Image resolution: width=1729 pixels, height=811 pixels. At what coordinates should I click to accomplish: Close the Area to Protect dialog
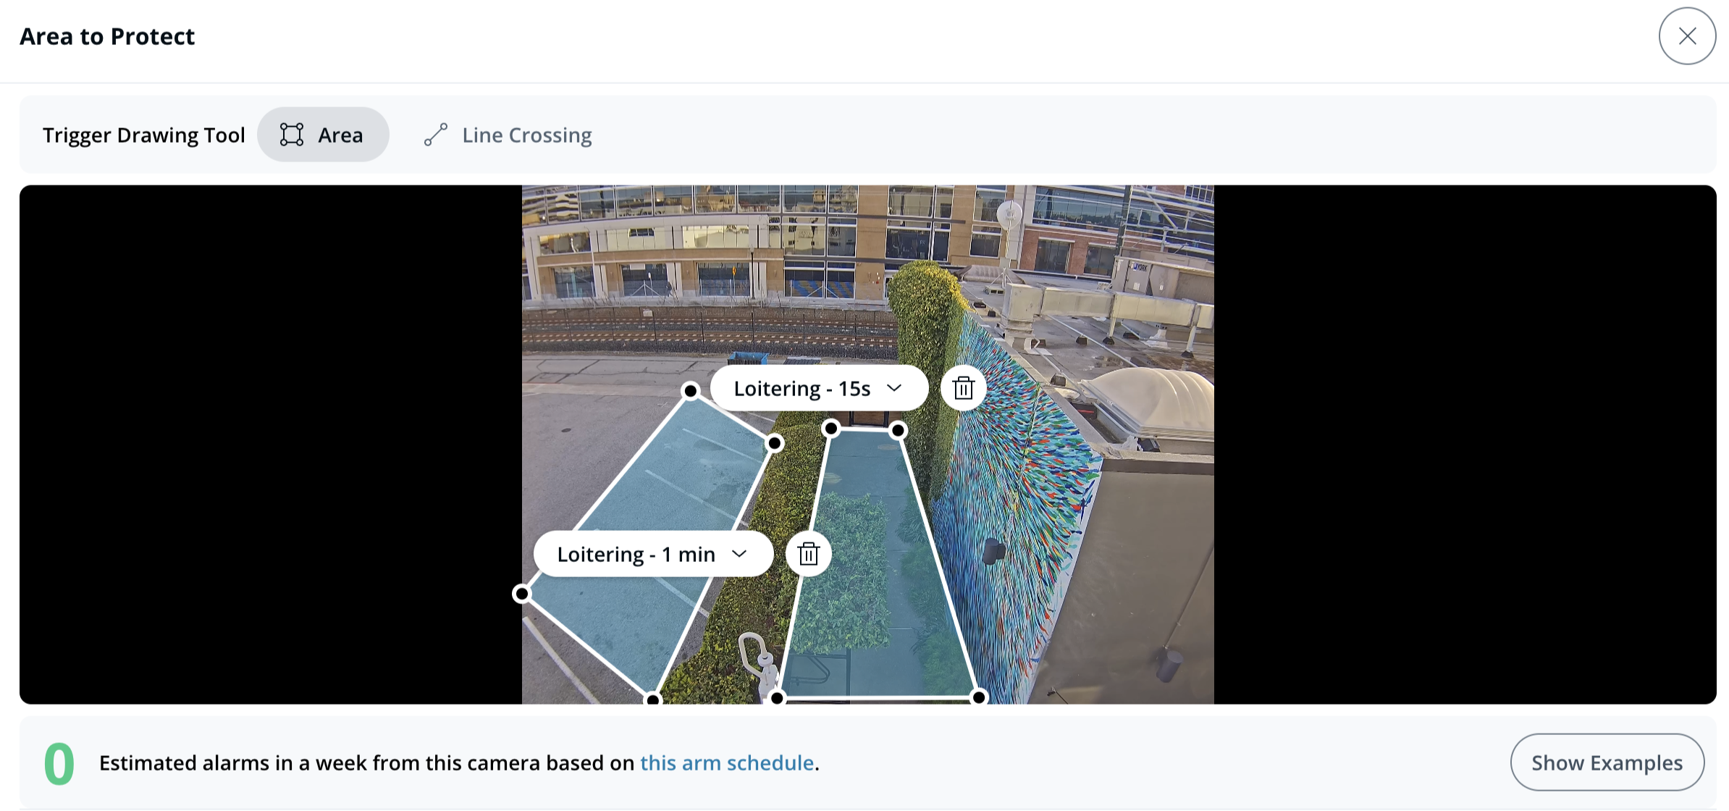(1687, 36)
